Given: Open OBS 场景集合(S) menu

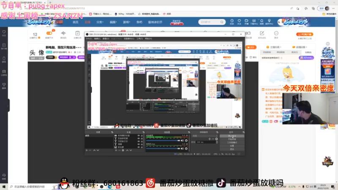Looking at the screenshot, I should [129, 38].
